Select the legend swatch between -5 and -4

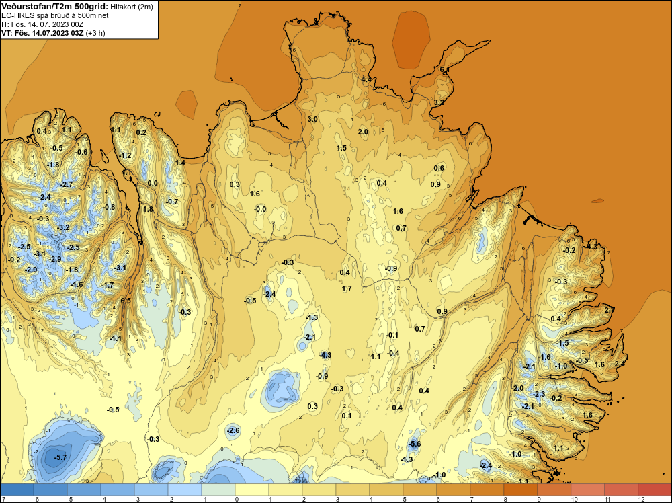pos(84,490)
